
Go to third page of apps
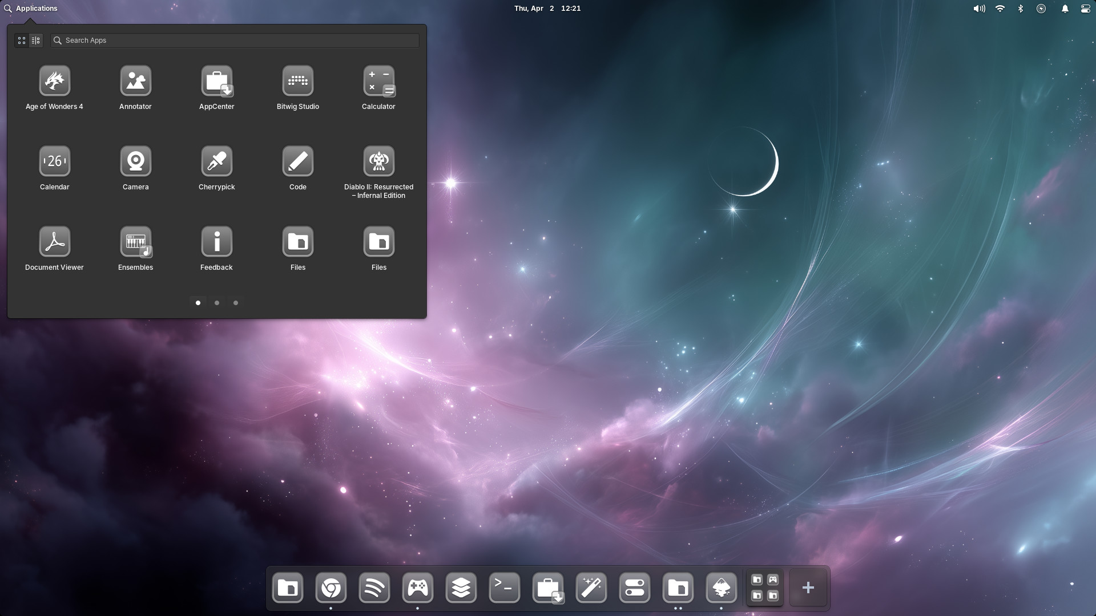[x=236, y=303]
